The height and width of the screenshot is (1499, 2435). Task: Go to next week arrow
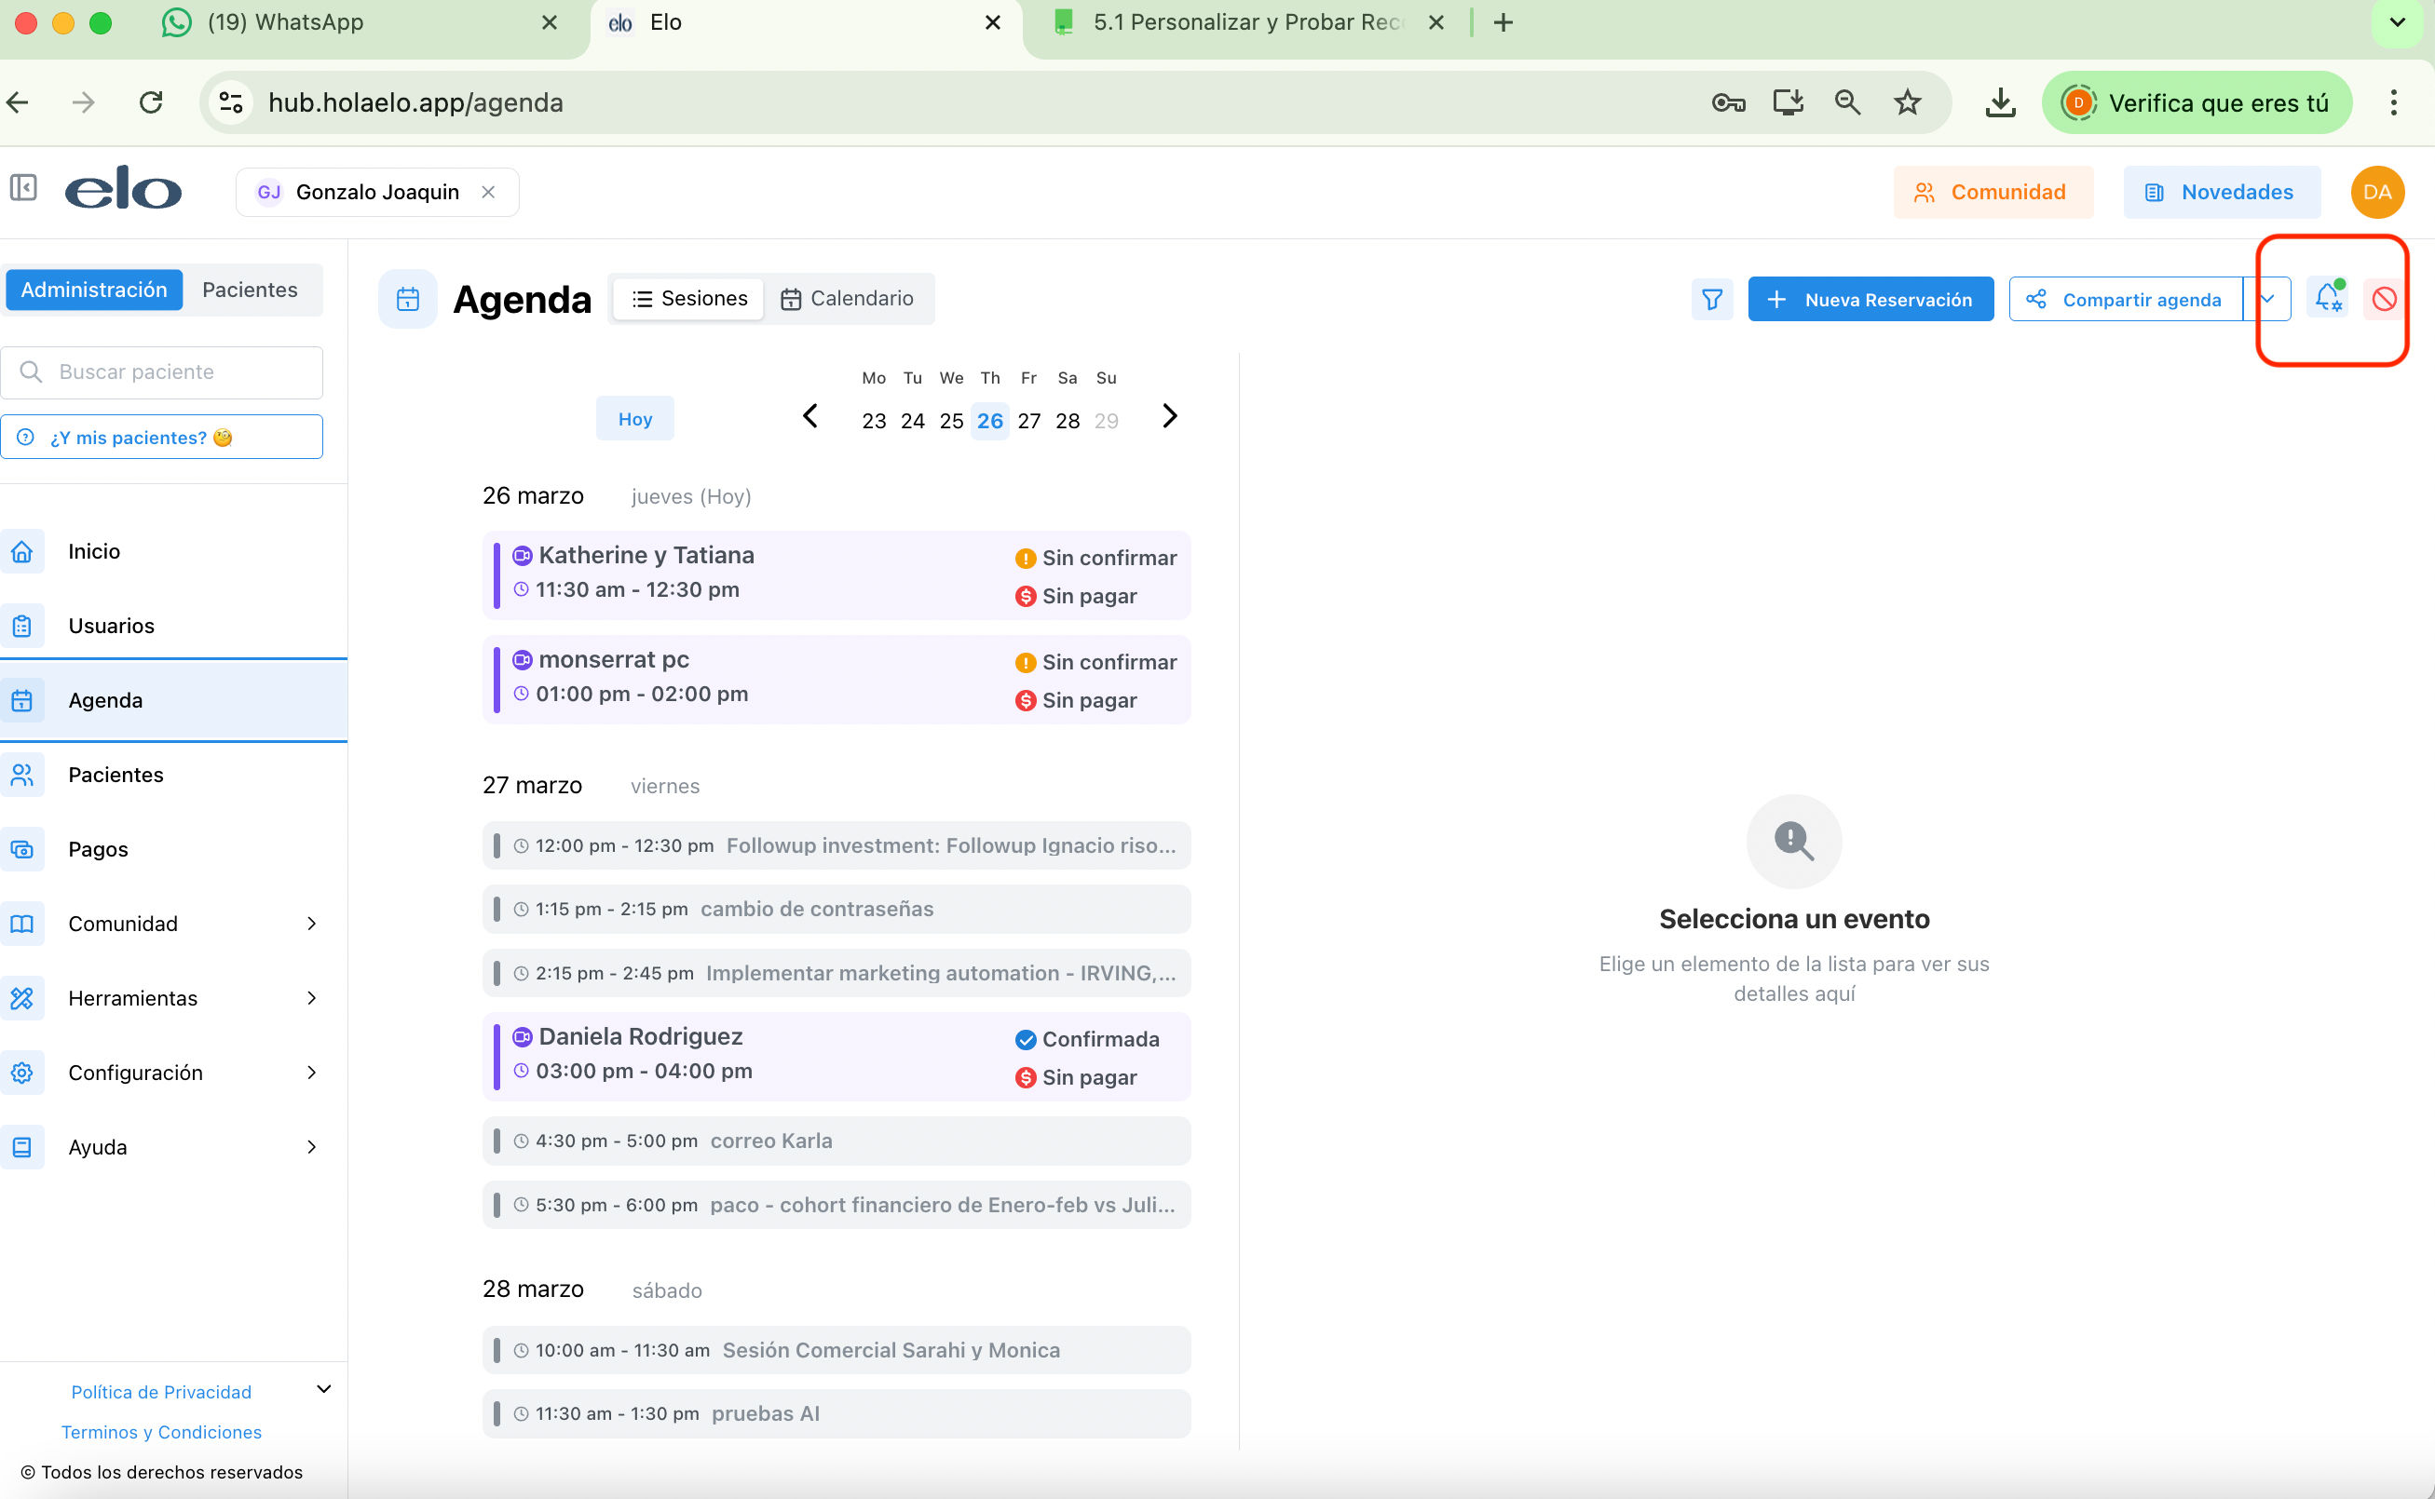1169,416
